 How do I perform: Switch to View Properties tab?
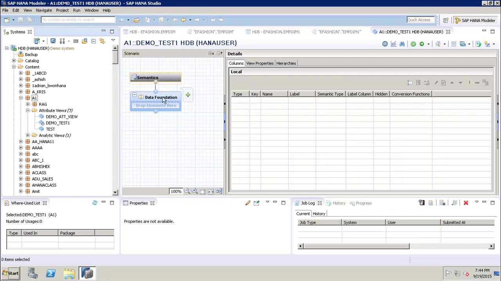pos(260,63)
